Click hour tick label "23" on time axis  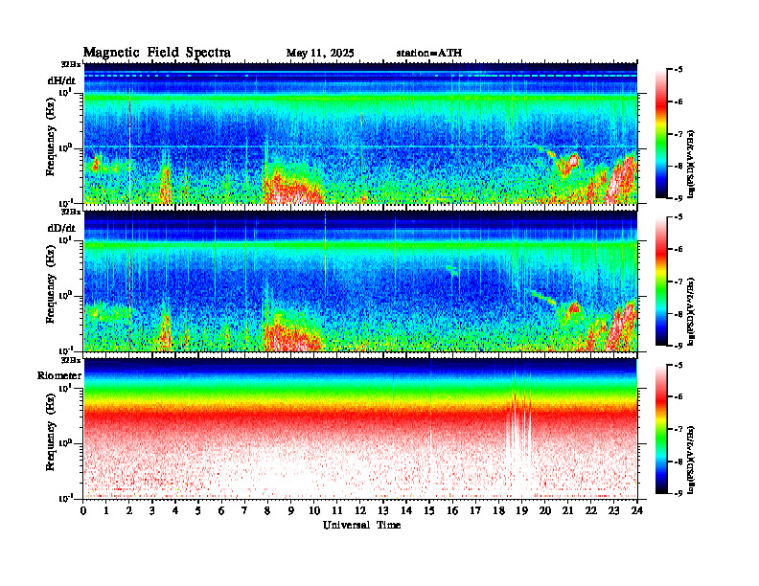click(613, 510)
